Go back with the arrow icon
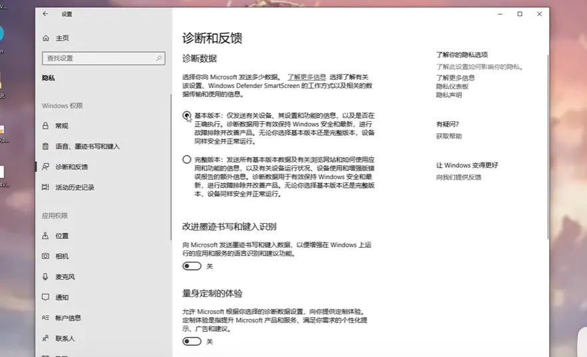Screen dimensions: 587x357 pos(45,14)
